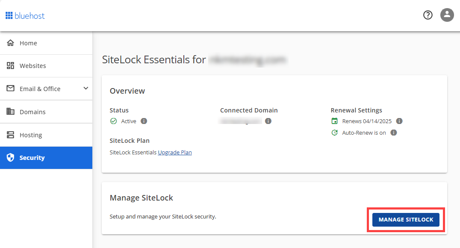Screen dimensions: 460x248
Task: Click the 'Renews 04/14/2025' text
Action: pos(367,121)
